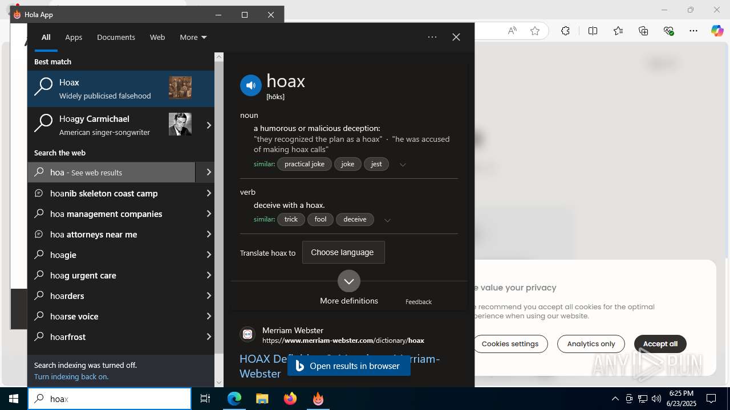The width and height of the screenshot is (730, 410).
Task: Click the Merriam Webster site icon
Action: coord(248,334)
